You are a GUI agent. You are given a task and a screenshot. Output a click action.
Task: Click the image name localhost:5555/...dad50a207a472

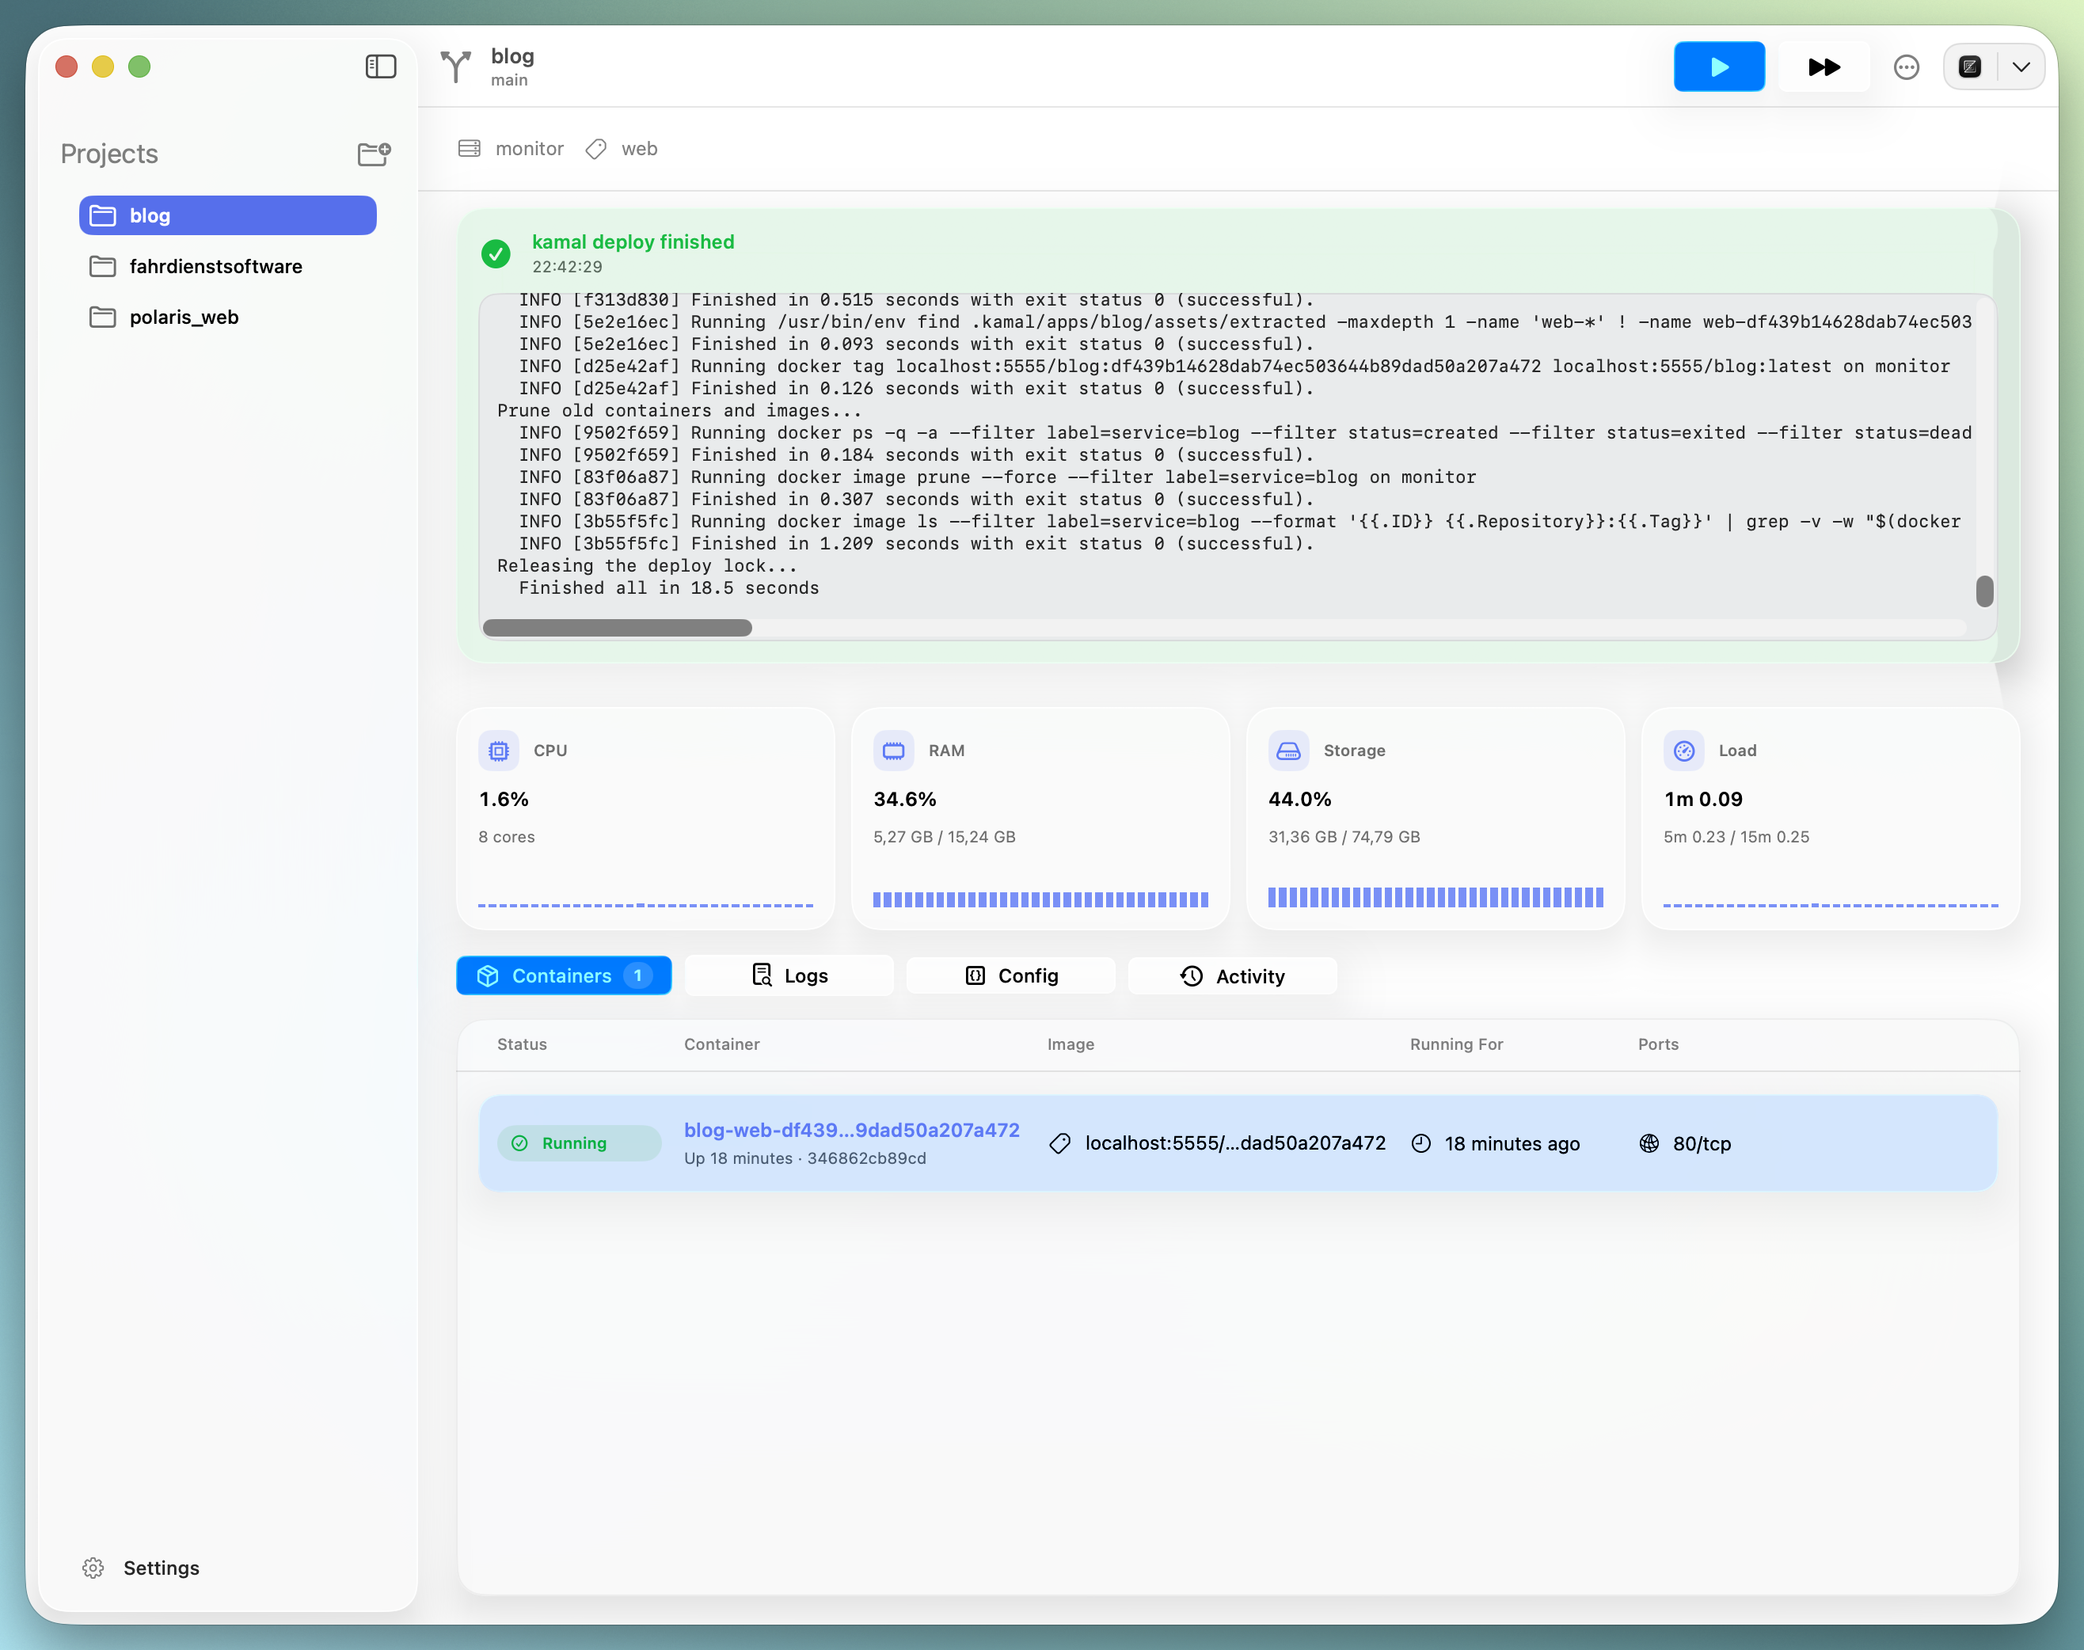tap(1234, 1142)
